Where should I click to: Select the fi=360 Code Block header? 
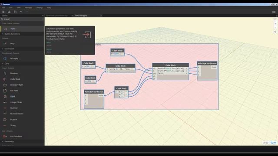click(89, 63)
